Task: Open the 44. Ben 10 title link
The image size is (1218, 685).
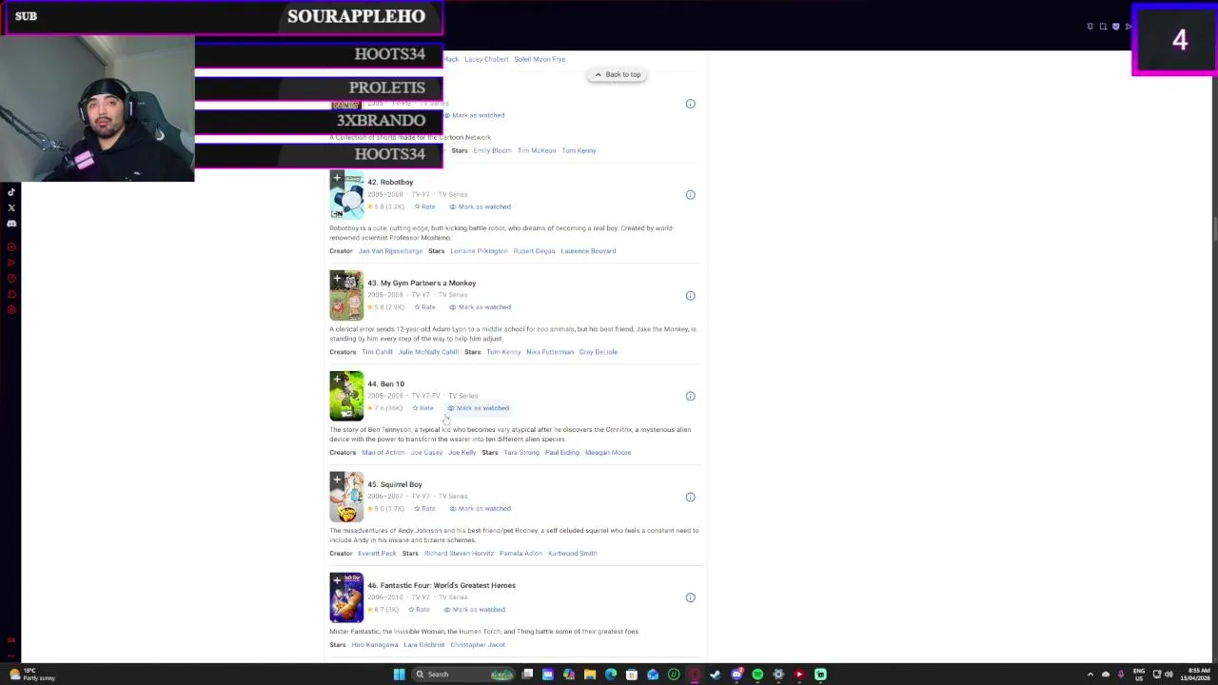Action: coord(385,383)
